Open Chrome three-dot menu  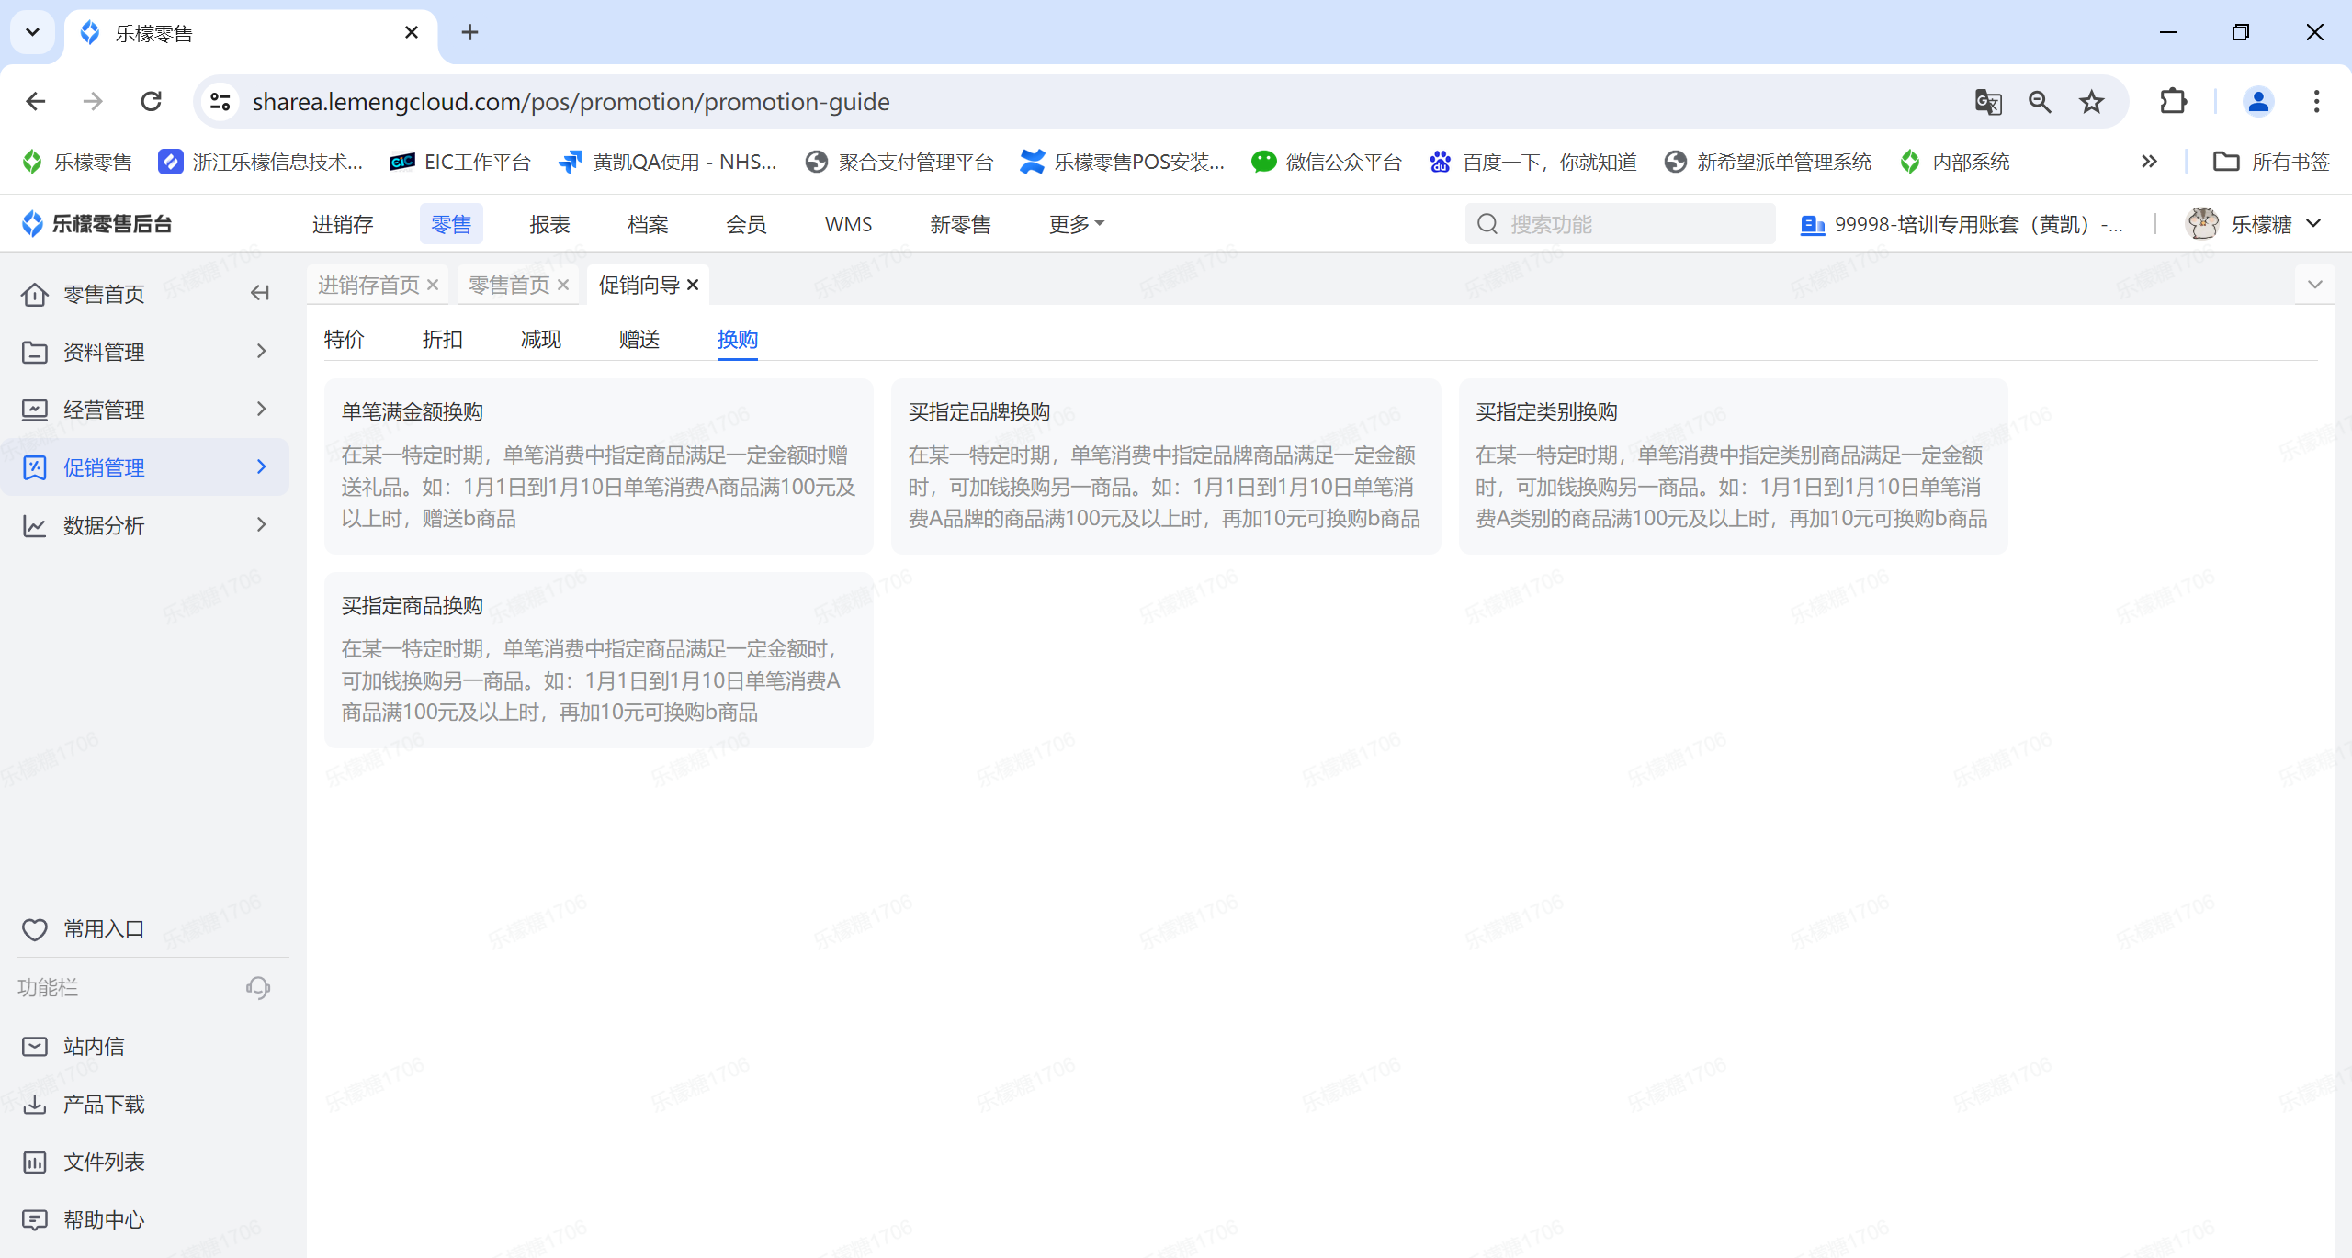coord(2316,101)
